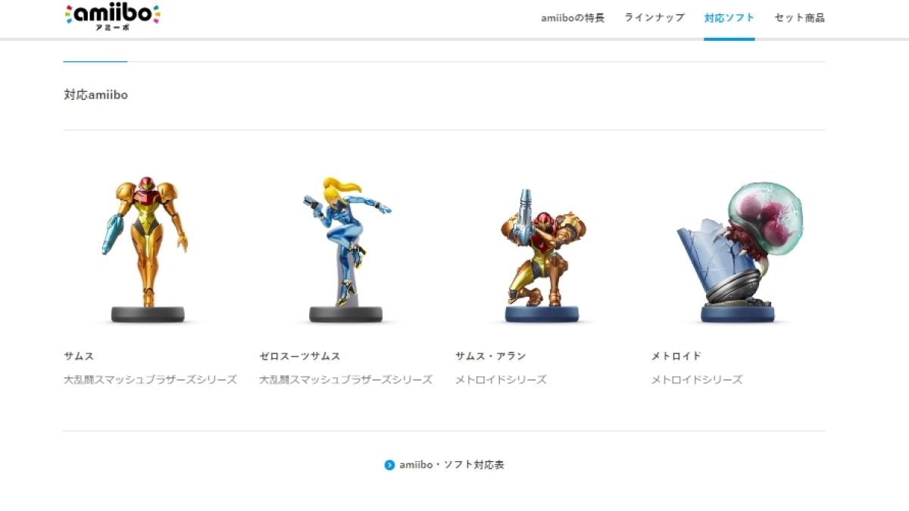
Task: Go to the ラインナップ tab
Action: 654,17
